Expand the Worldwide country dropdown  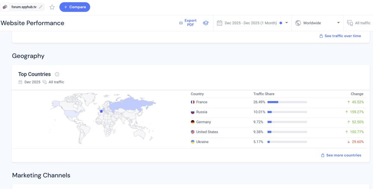pyautogui.click(x=338, y=23)
